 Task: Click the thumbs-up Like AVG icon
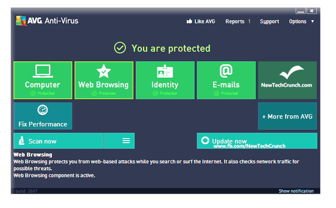(x=189, y=21)
